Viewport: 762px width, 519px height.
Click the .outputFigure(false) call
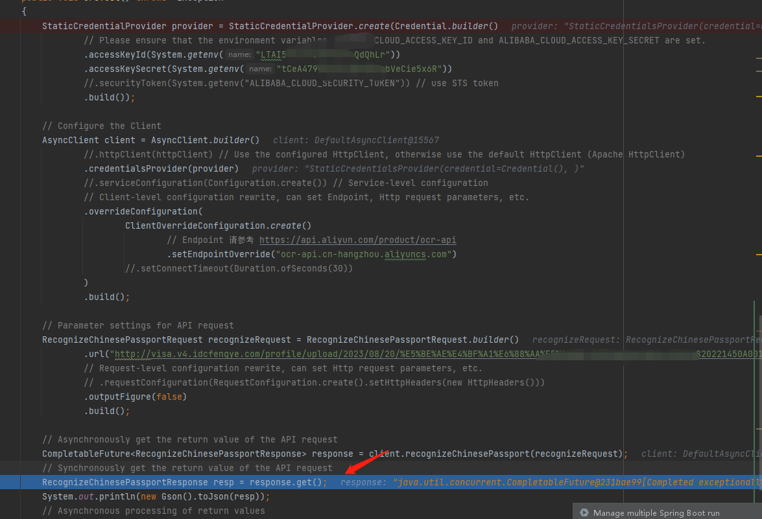click(x=136, y=397)
